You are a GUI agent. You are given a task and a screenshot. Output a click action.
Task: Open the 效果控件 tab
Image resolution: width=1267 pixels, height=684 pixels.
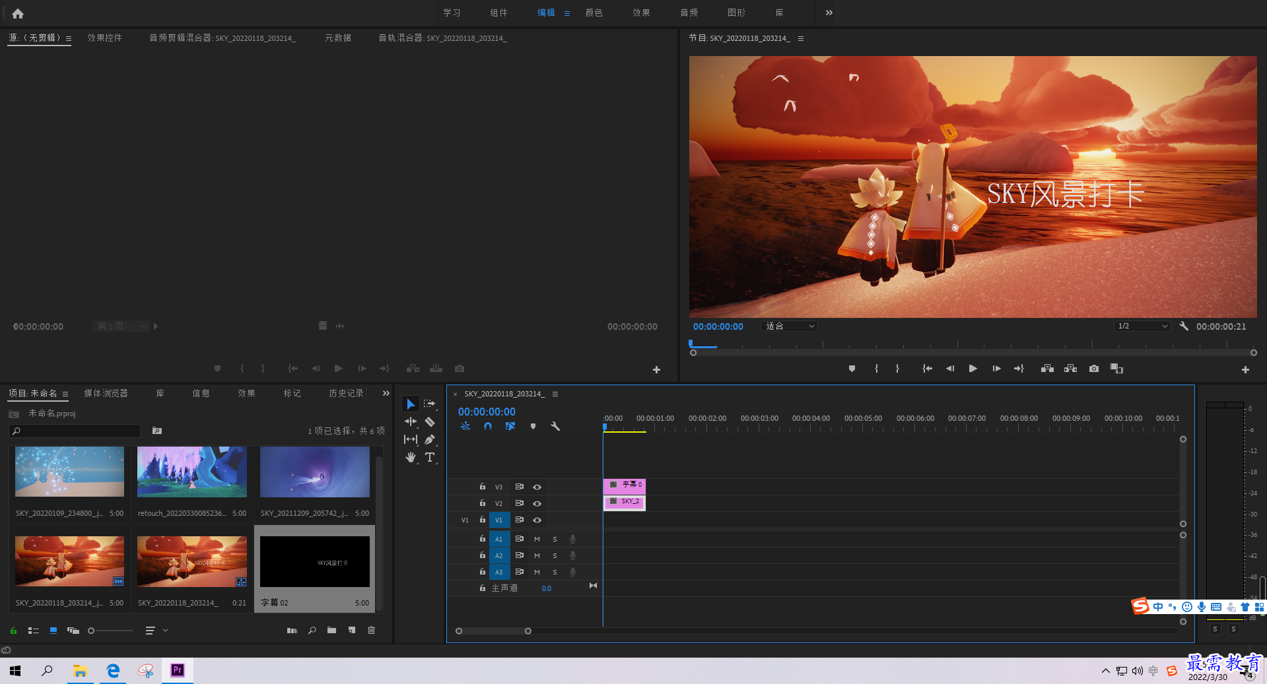[x=104, y=38]
